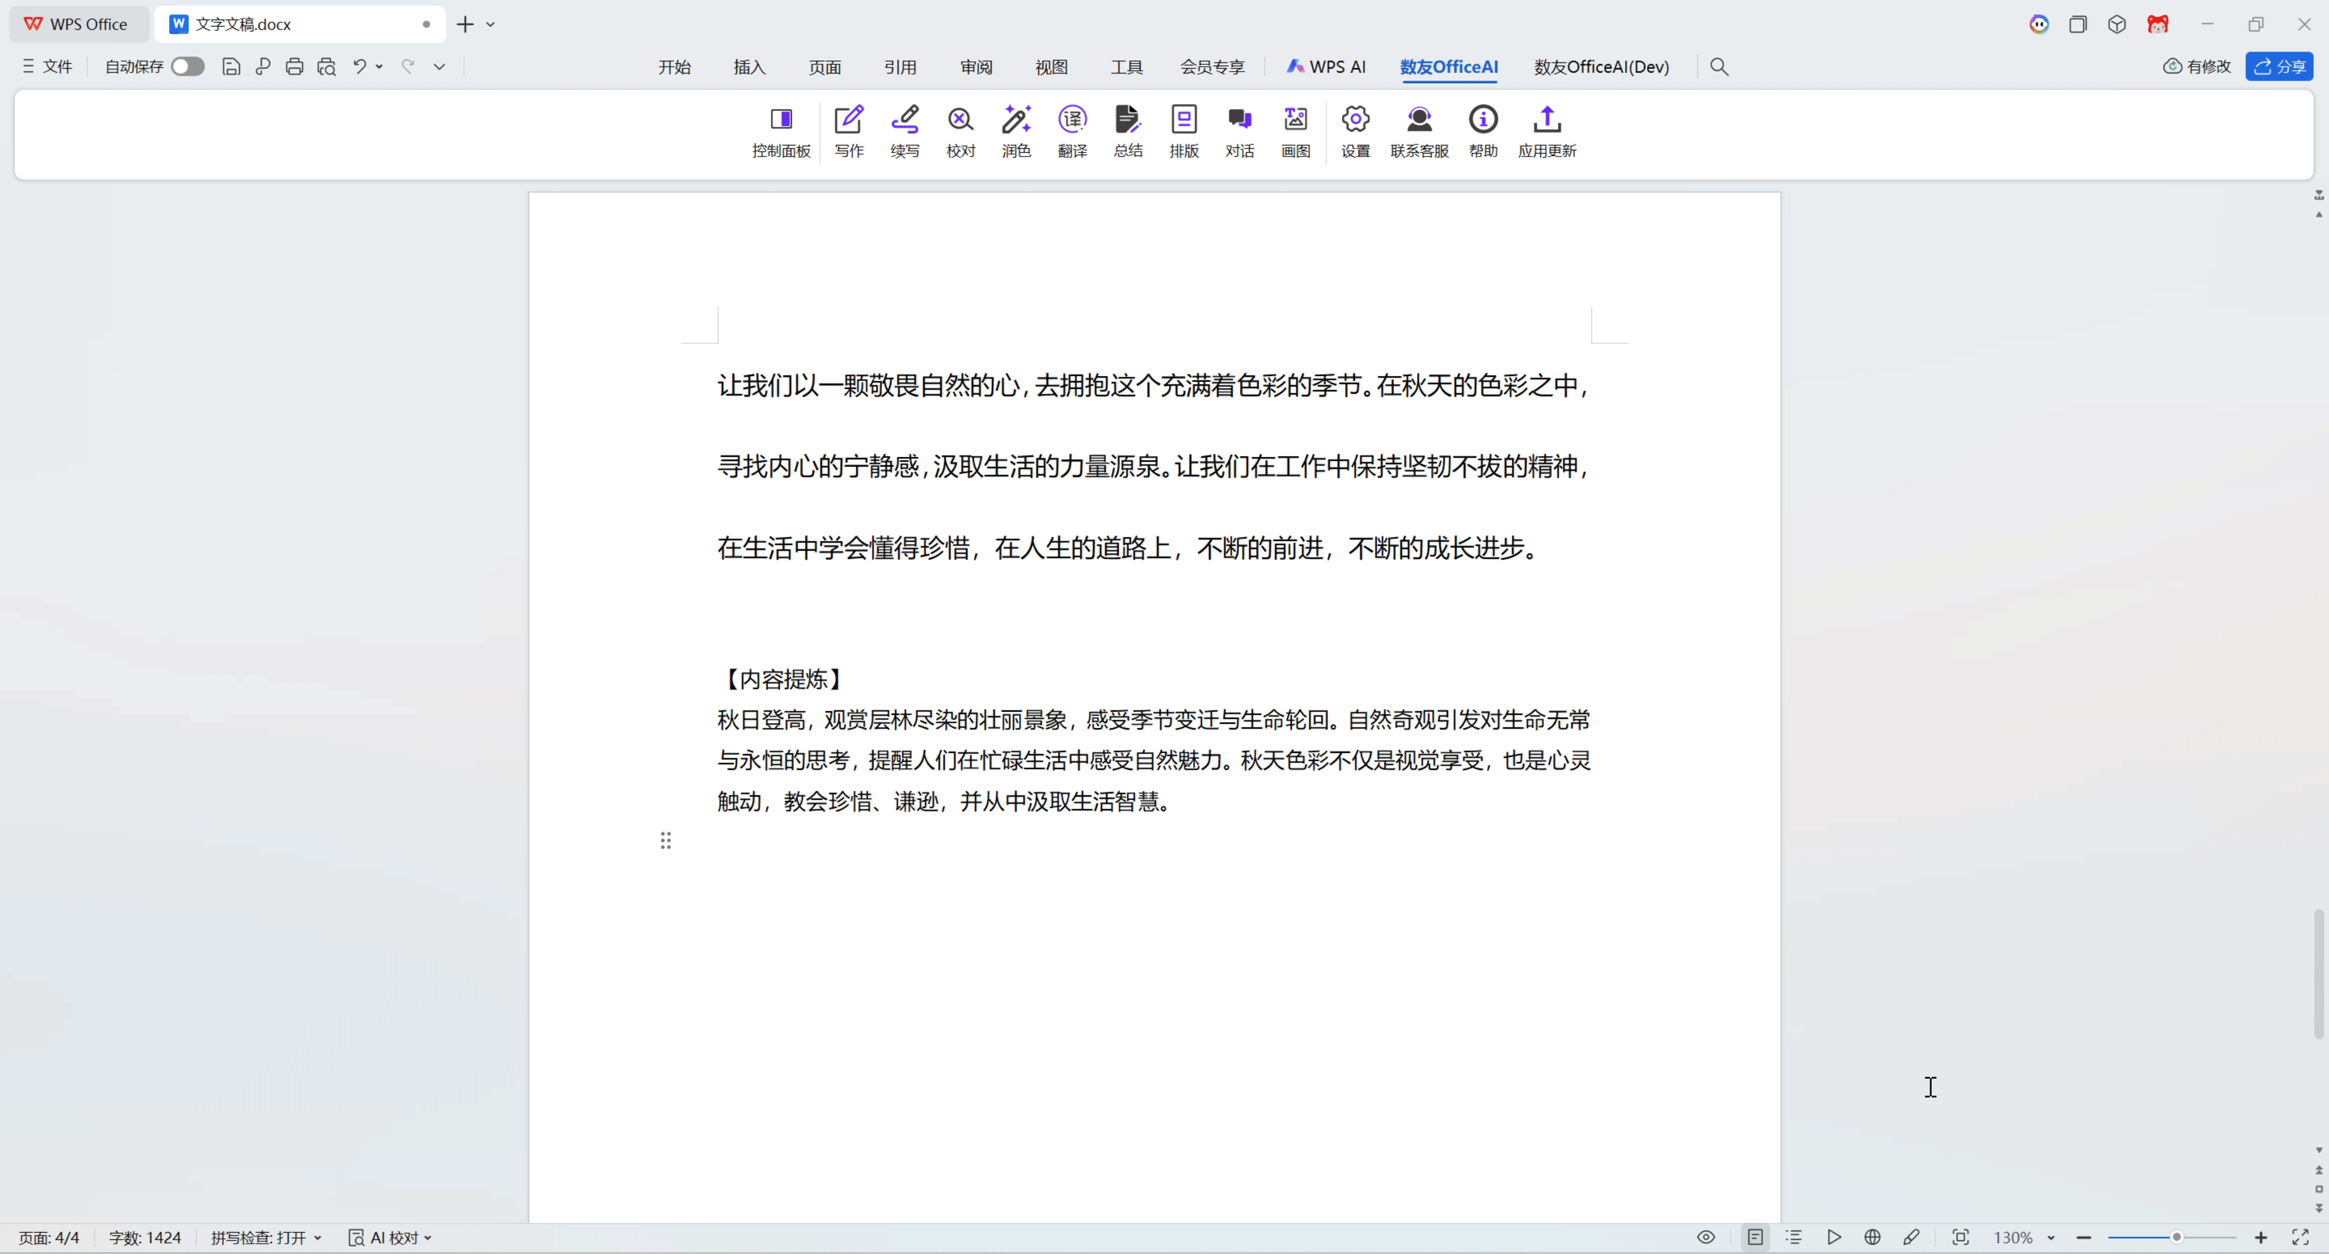Open the AI 校对 dropdown in status bar
Image resolution: width=2329 pixels, height=1254 pixels.
tap(391, 1237)
